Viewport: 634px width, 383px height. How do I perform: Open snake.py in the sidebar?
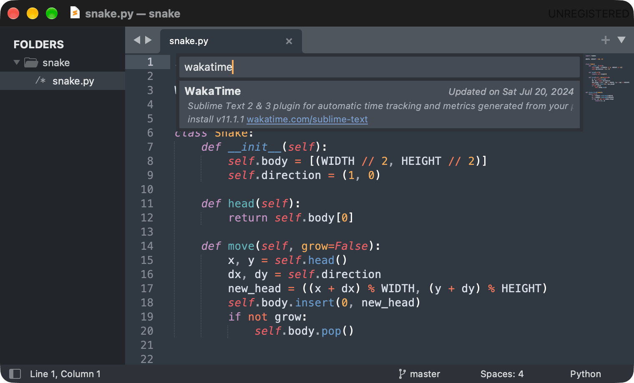coord(63,81)
